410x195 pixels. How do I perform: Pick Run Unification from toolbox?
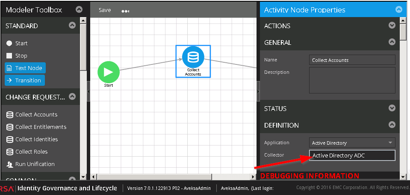click(30, 164)
